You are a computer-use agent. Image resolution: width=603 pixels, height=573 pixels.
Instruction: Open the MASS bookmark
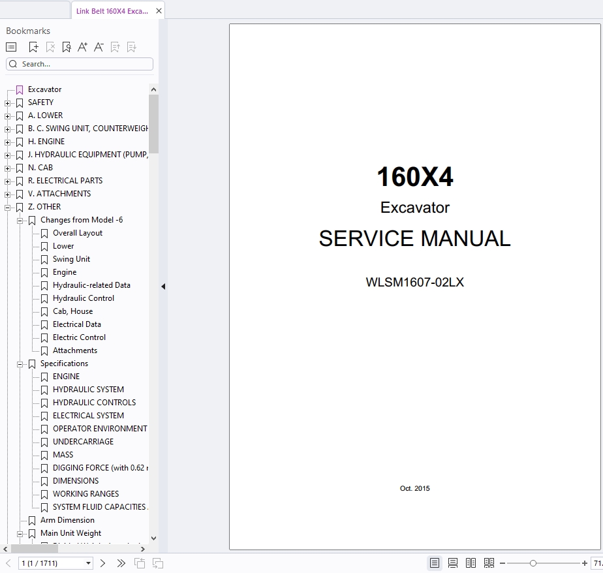(63, 455)
